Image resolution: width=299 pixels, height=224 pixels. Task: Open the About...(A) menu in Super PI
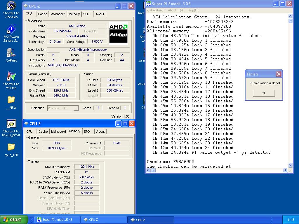[x=176, y=10]
